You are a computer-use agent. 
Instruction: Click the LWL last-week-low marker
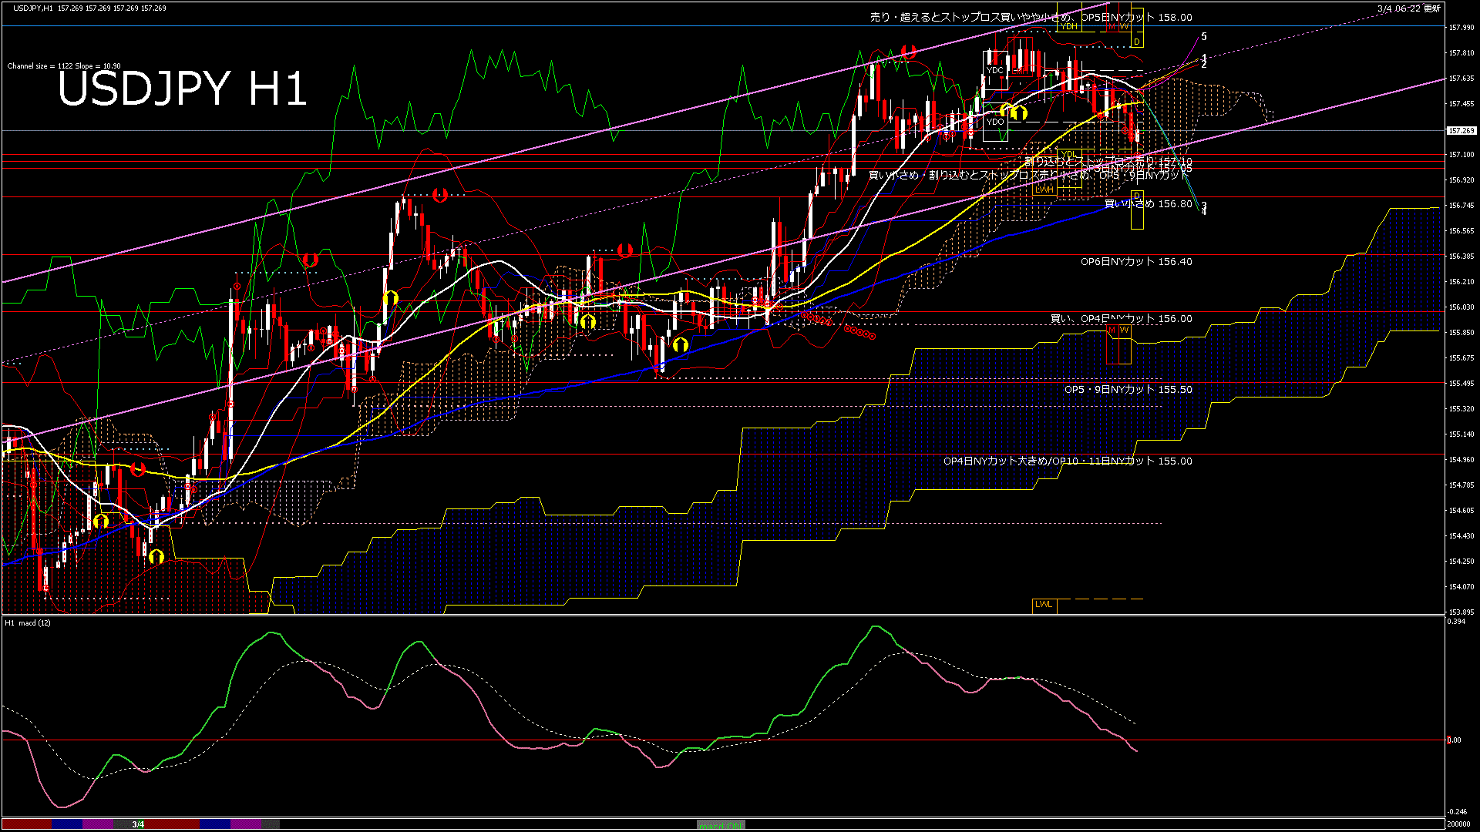point(1044,605)
